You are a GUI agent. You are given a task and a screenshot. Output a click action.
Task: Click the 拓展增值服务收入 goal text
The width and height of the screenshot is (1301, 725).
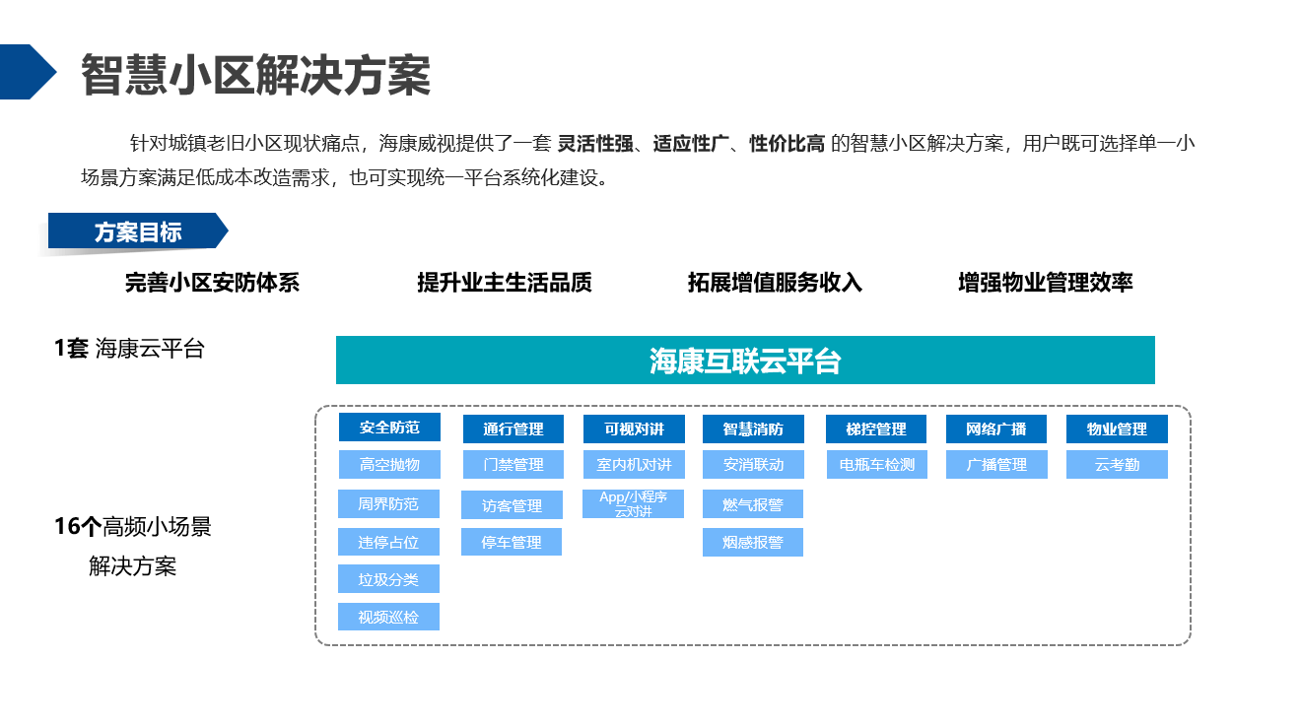(x=775, y=283)
